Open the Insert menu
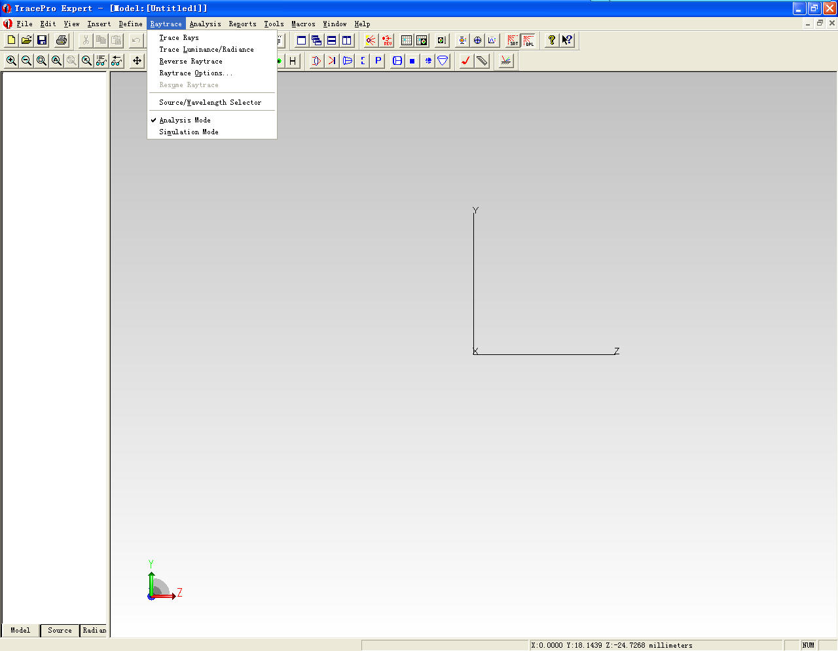The image size is (838, 651). pyautogui.click(x=99, y=24)
